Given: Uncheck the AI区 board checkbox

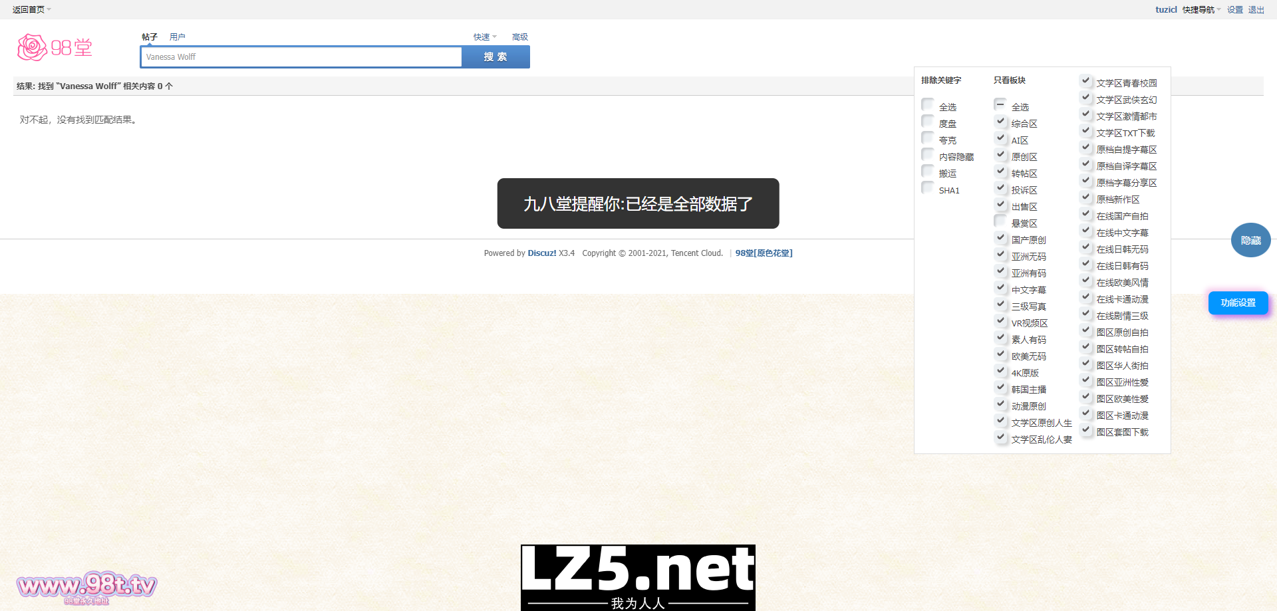Looking at the screenshot, I should pos(1000,138).
